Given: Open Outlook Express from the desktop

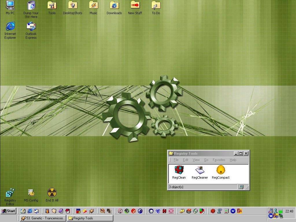Looking at the screenshot, I should pos(31,27).
